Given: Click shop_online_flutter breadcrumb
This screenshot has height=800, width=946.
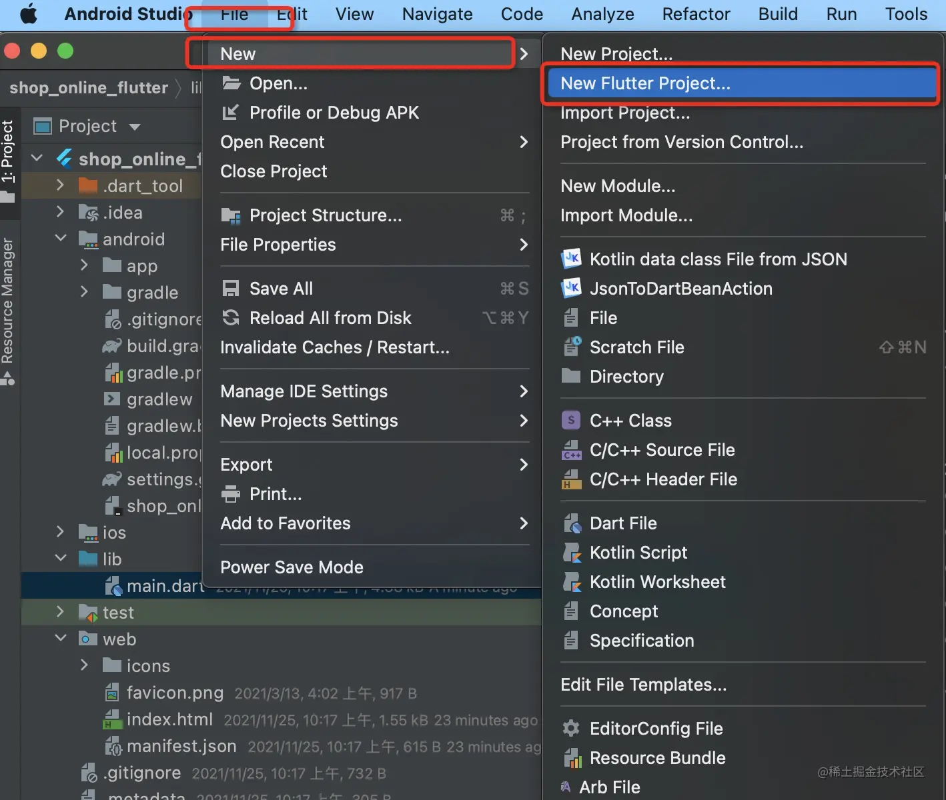Looking at the screenshot, I should (89, 87).
